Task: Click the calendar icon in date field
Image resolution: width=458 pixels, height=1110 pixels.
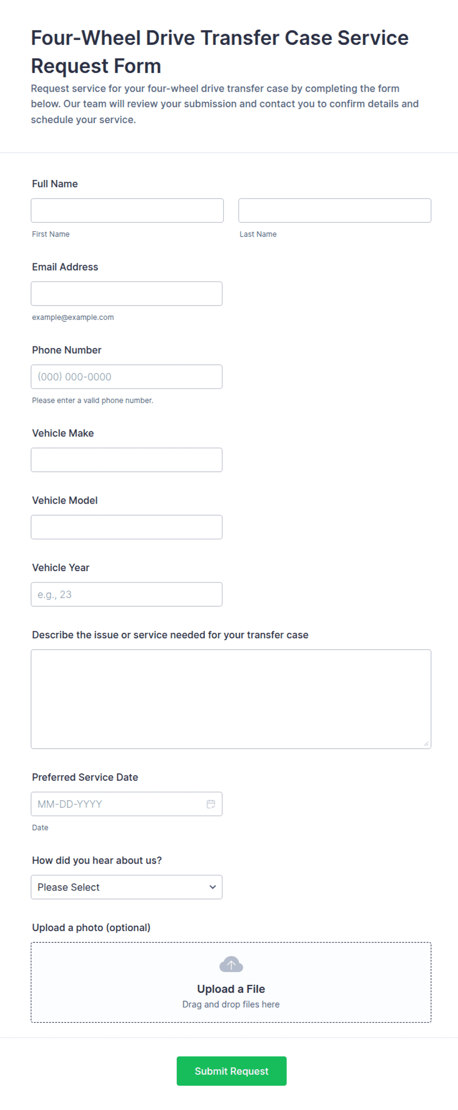Action: (x=211, y=804)
